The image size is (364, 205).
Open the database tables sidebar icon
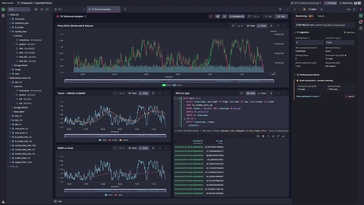[3, 9]
